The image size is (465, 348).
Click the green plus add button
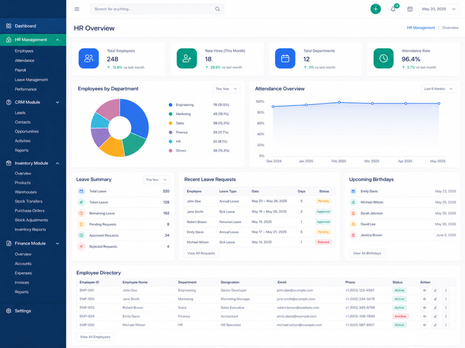pyautogui.click(x=375, y=9)
